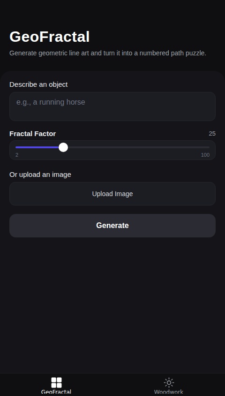The width and height of the screenshot is (225, 396).
Task: Click the GeoFractal page heading
Action: click(49, 37)
